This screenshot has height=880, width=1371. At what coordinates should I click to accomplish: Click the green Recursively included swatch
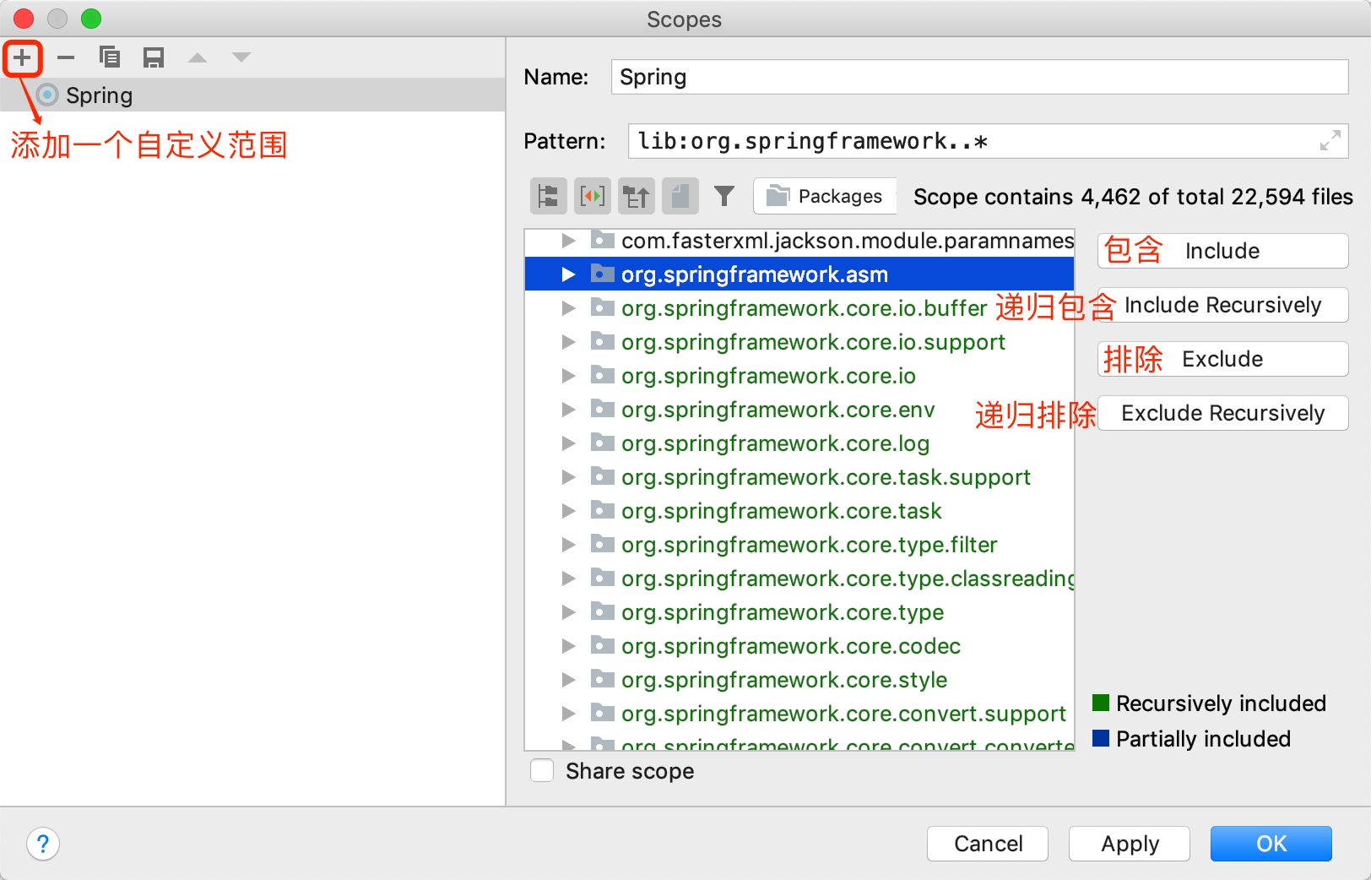1101,703
